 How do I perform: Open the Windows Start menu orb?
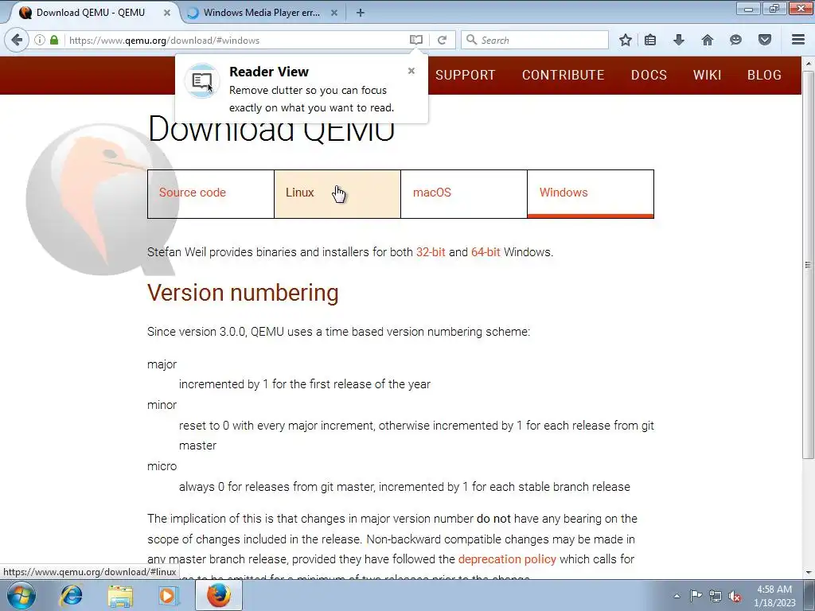coord(21,595)
